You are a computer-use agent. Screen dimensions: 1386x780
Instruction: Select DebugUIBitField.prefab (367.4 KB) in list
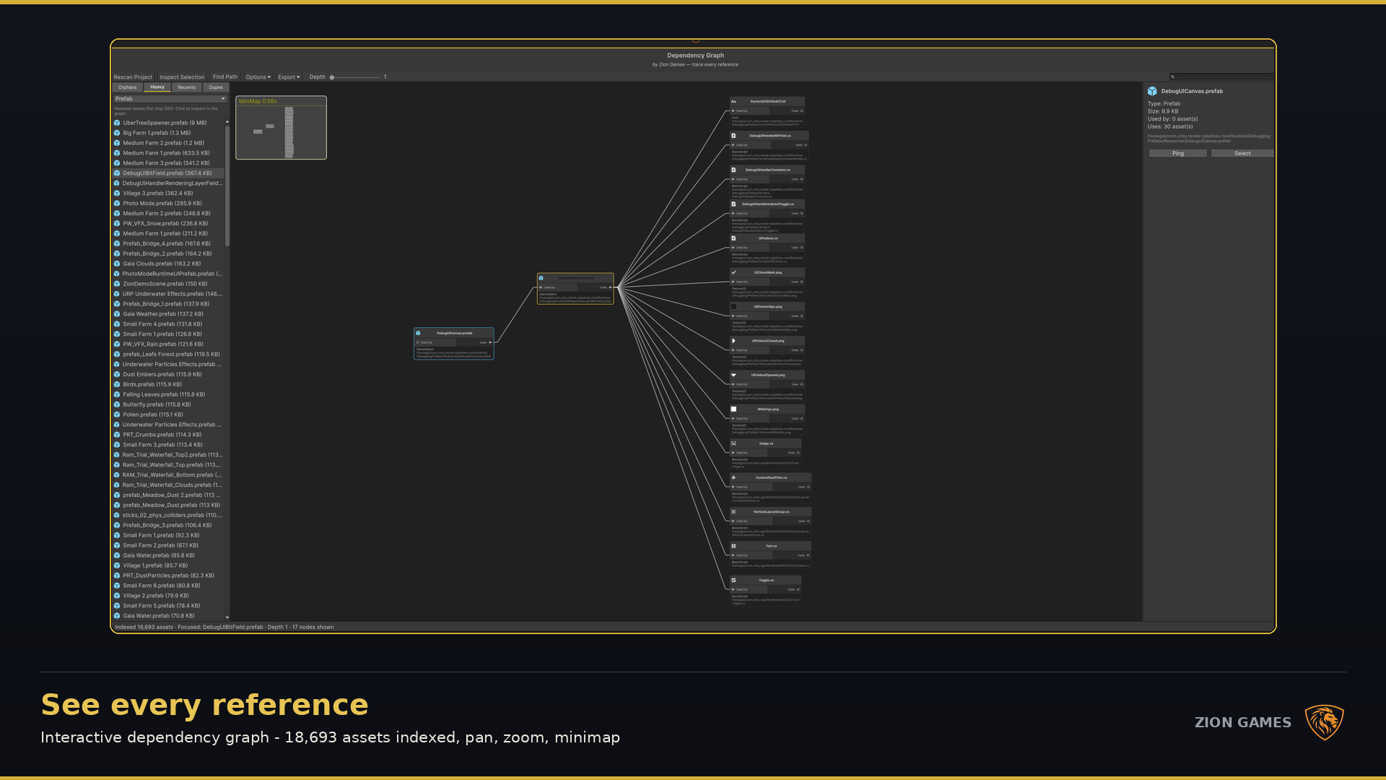tap(168, 173)
